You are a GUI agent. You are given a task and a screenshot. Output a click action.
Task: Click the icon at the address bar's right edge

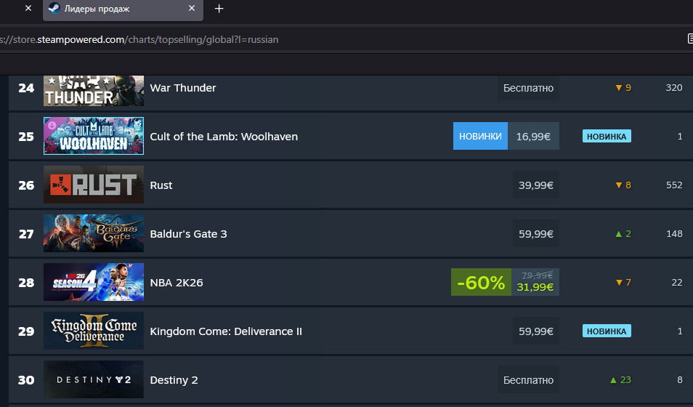click(x=689, y=39)
